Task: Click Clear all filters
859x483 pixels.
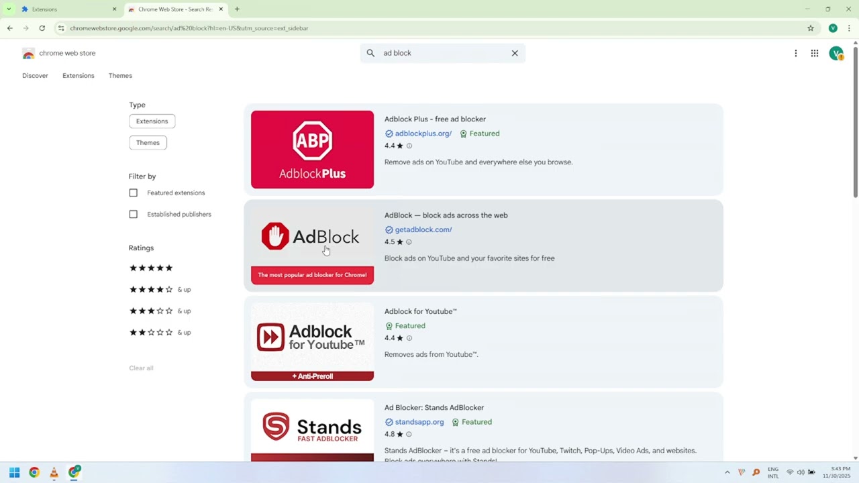Action: coord(141,368)
